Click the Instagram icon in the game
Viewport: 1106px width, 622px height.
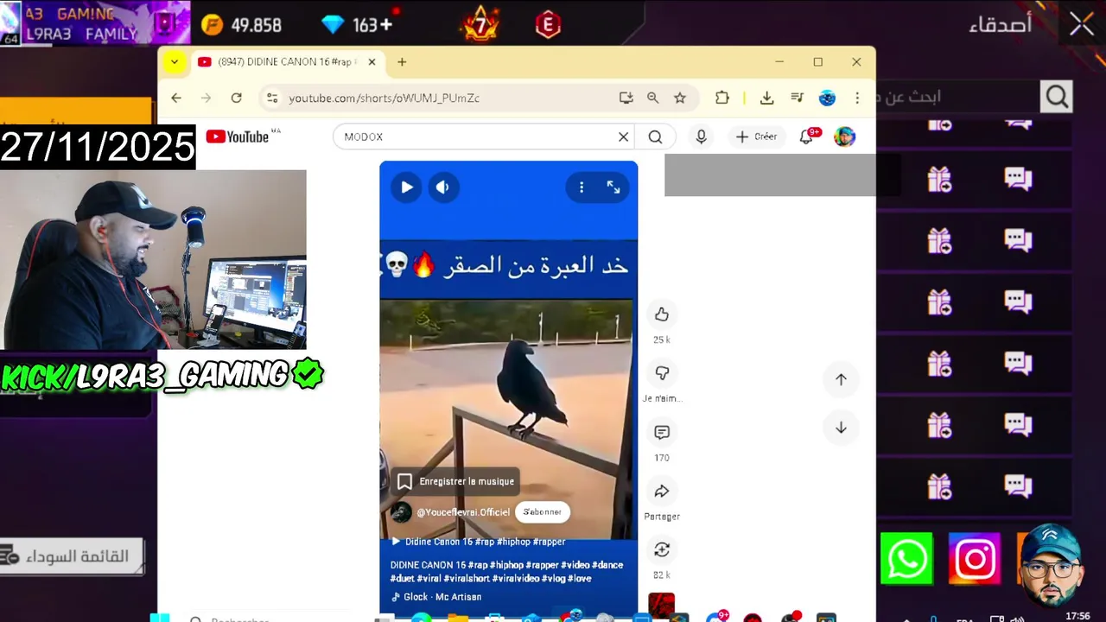[x=975, y=559]
